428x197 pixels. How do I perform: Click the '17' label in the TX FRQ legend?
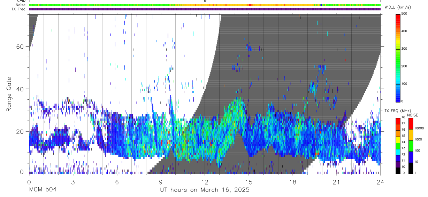pyautogui.click(x=403, y=123)
